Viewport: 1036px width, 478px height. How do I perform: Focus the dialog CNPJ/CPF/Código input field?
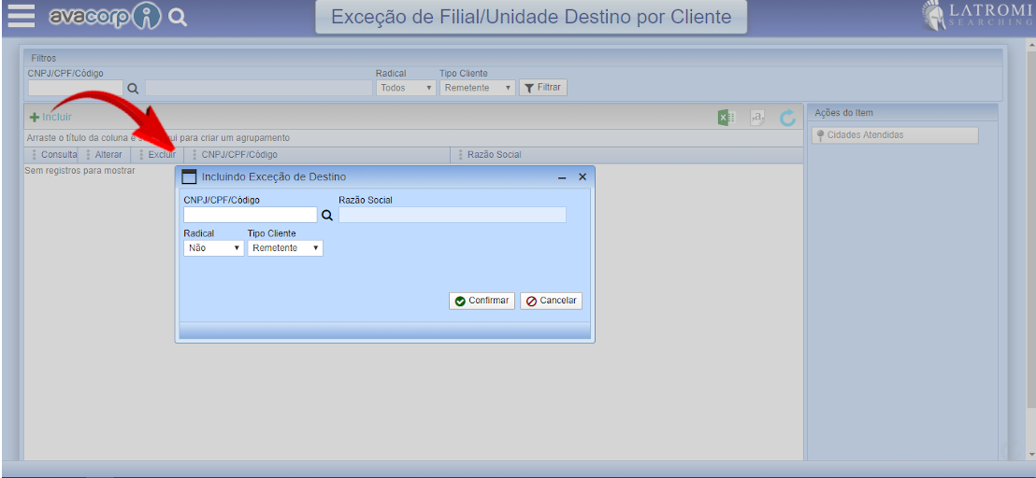coord(250,215)
